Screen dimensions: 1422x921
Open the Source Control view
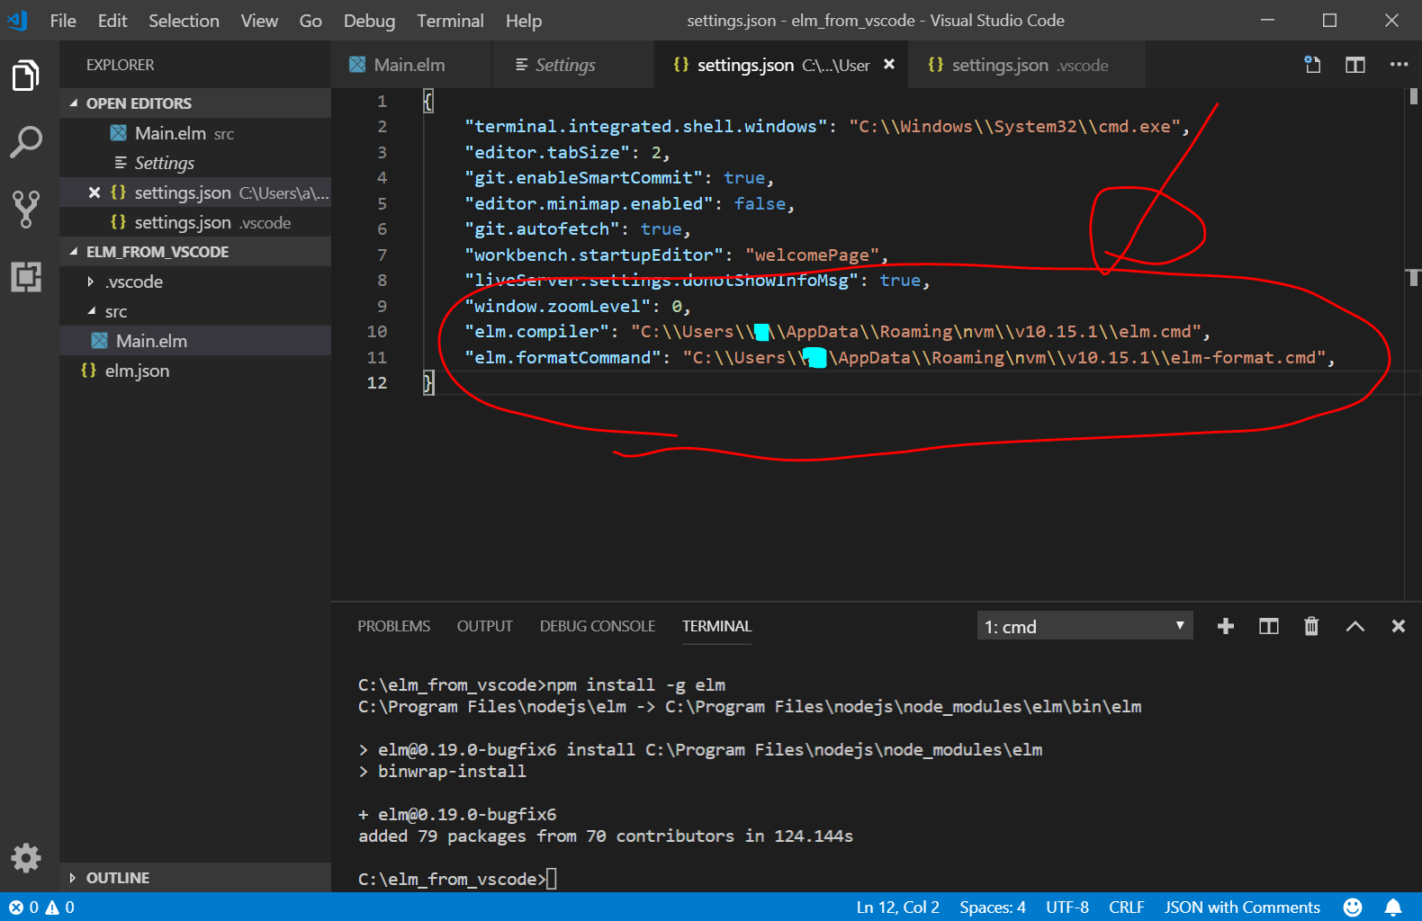pos(26,209)
